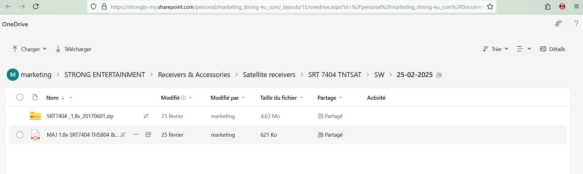
Task: Open the browser extensions puzzle icon
Action: (548, 6)
